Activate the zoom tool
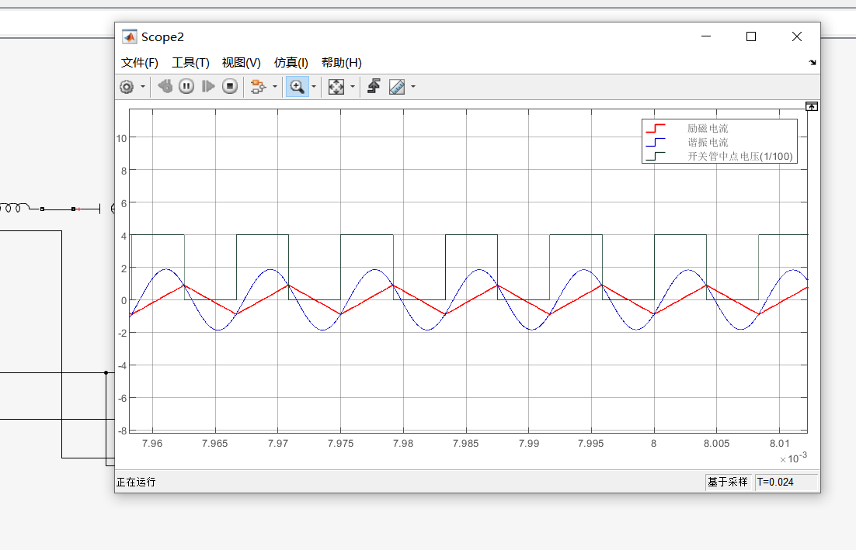 [296, 87]
